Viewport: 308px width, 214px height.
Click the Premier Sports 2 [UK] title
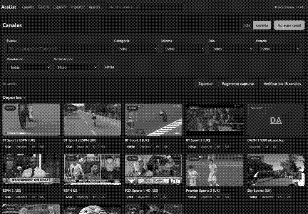coord(203,191)
